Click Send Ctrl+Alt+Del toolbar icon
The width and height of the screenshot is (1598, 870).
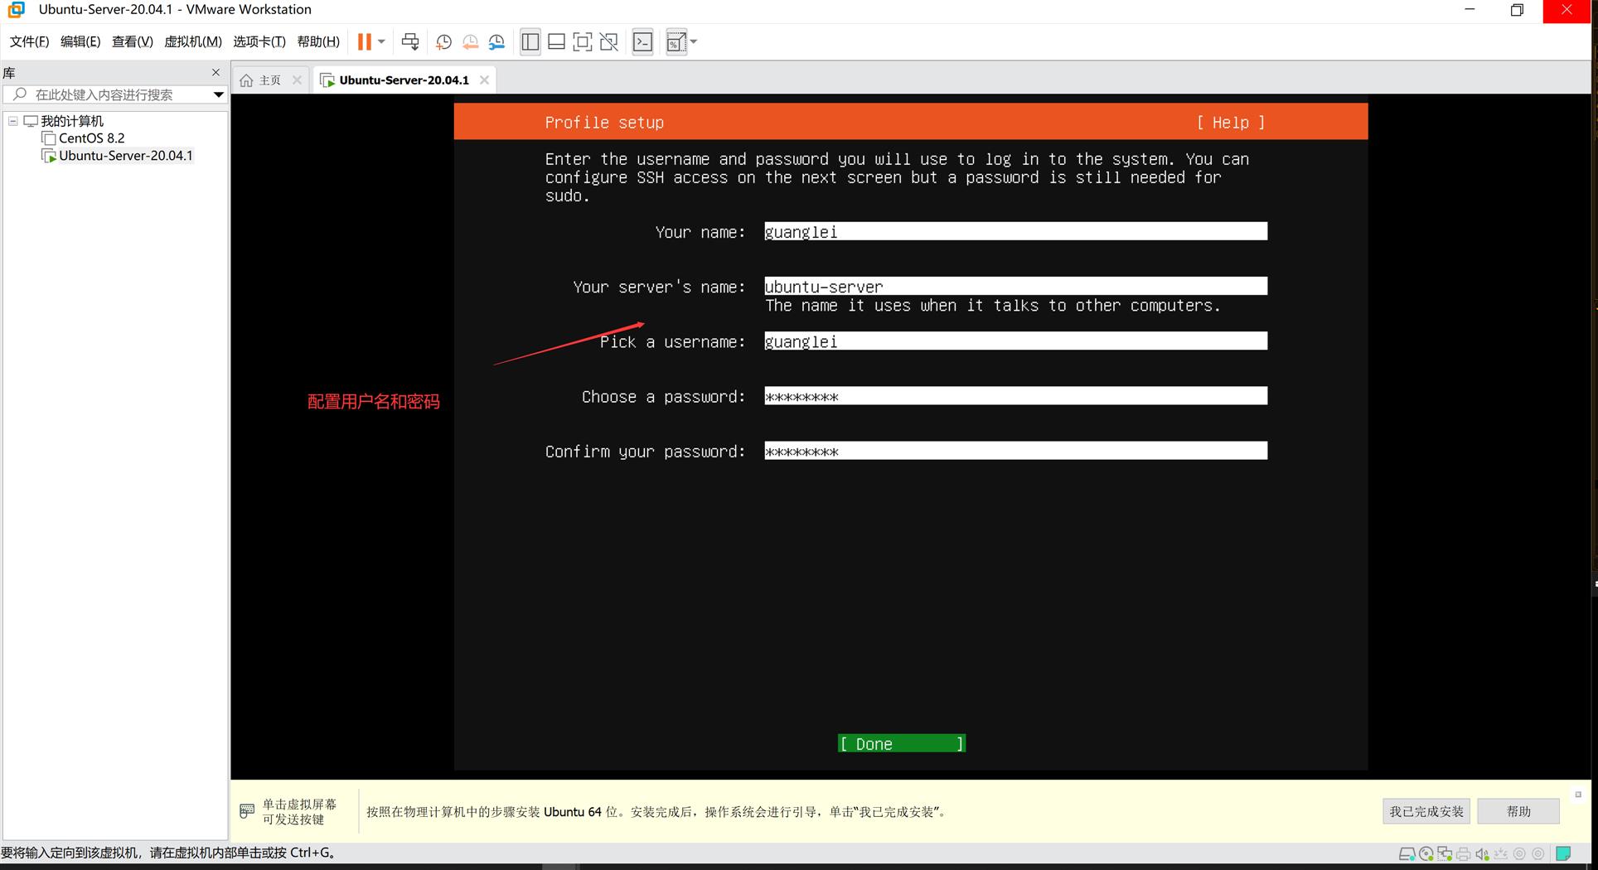[410, 41]
